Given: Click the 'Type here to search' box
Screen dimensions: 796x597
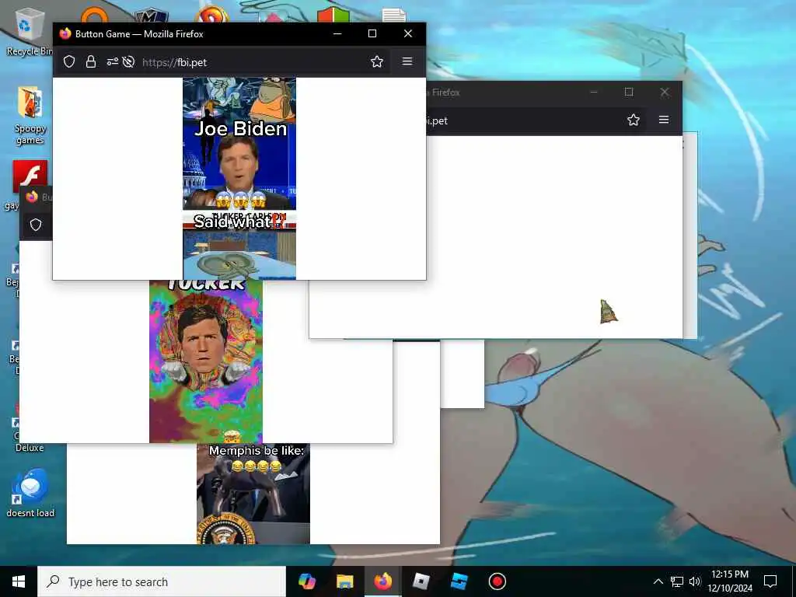Looking at the screenshot, I should coord(162,581).
